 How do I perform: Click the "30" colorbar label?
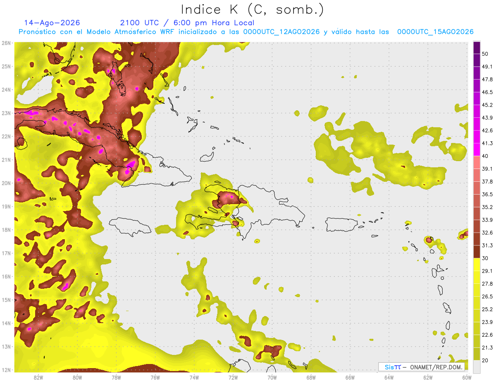click(485, 258)
